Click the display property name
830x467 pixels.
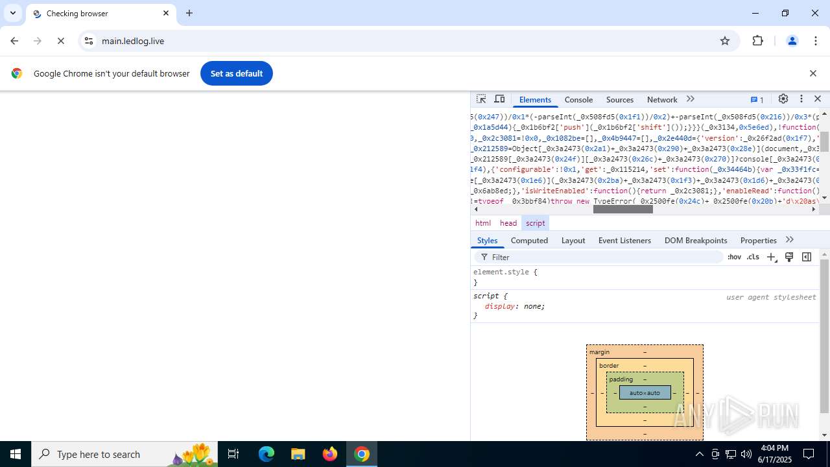[x=500, y=306]
